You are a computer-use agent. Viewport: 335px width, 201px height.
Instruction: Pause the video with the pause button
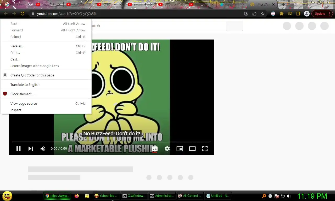(x=18, y=149)
